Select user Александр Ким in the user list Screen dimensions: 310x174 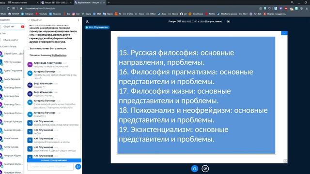12,96
